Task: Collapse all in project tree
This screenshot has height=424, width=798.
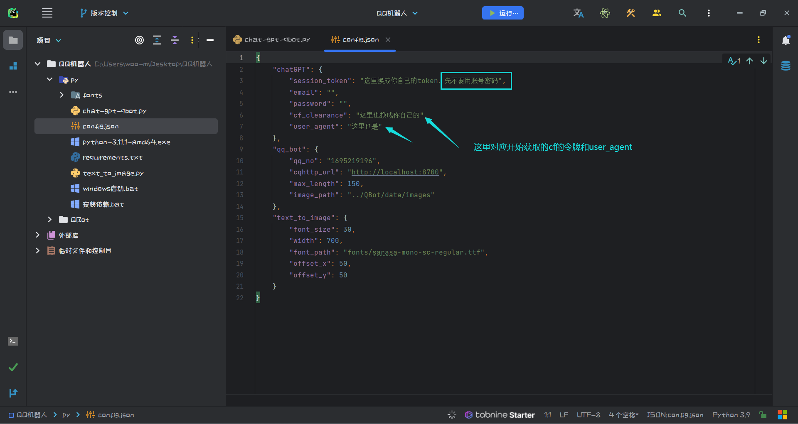Action: click(x=175, y=40)
